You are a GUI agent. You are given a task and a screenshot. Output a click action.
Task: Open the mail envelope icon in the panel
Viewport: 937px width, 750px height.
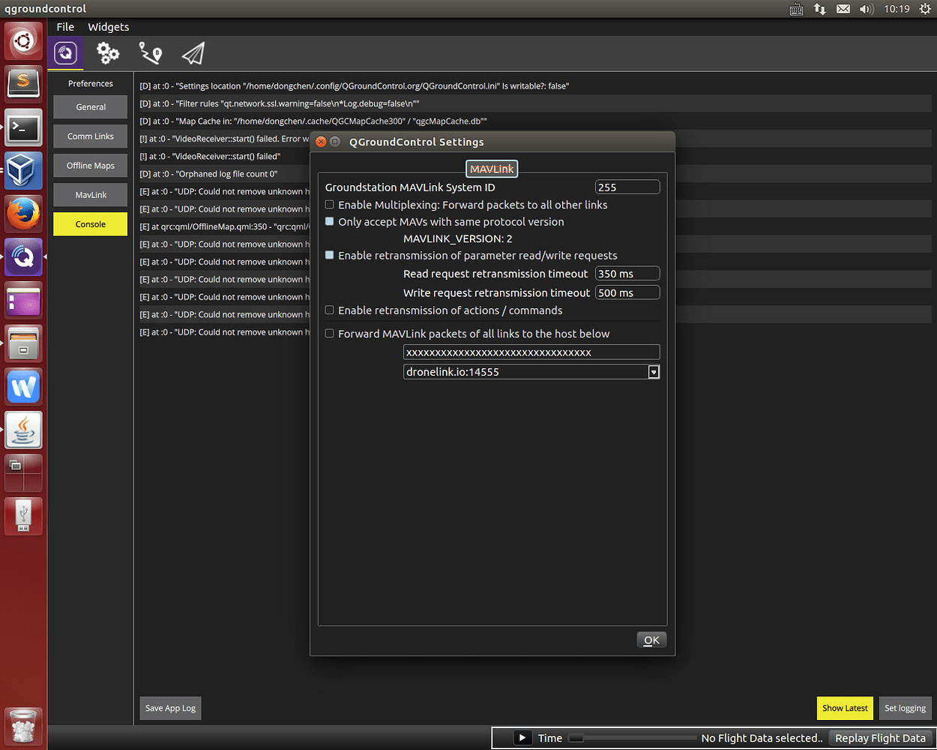pos(843,9)
